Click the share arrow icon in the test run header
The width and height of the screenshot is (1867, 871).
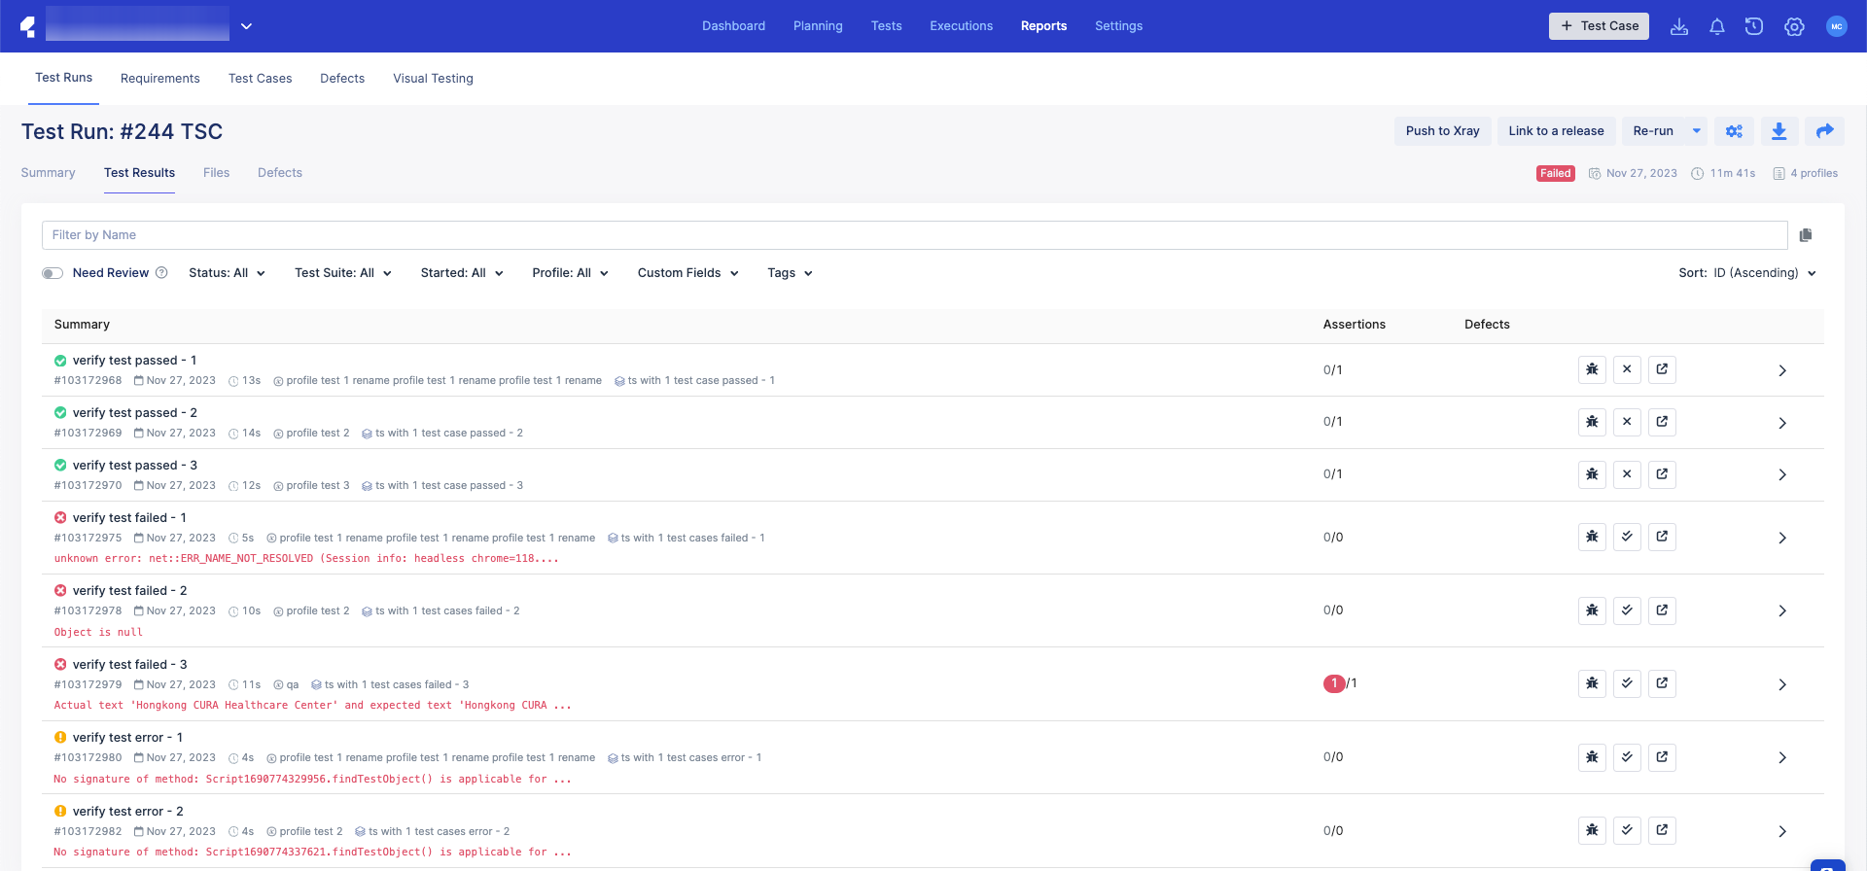coord(1824,131)
